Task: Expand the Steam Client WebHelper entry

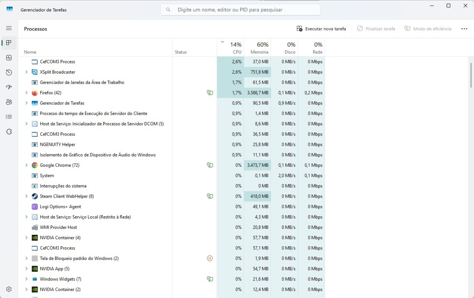Action: (26, 196)
